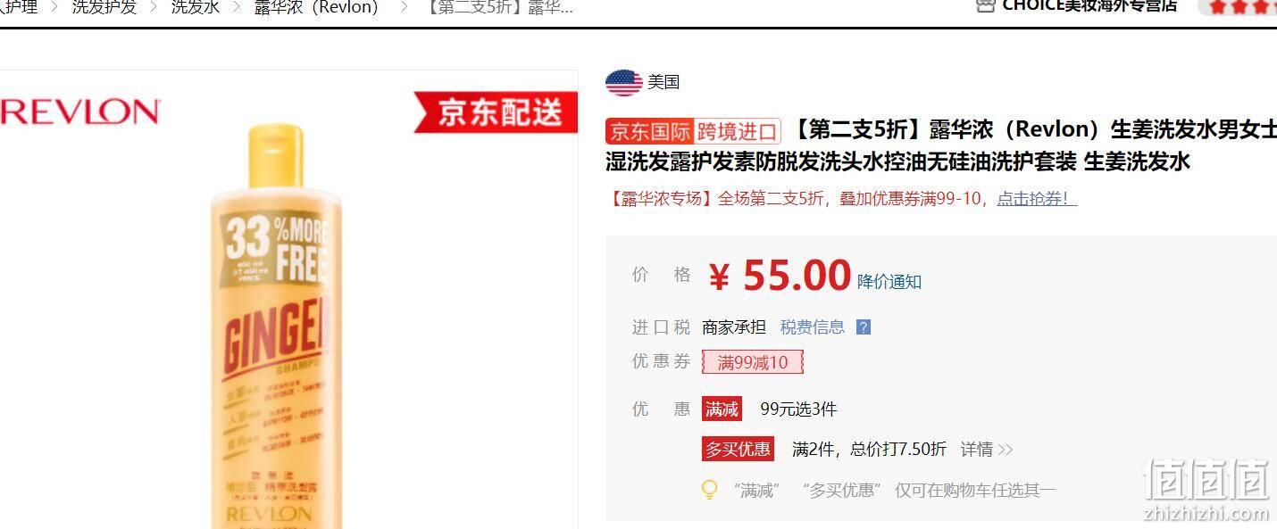Click the lightbulb tip icon
The height and width of the screenshot is (529, 1277).
[710, 490]
